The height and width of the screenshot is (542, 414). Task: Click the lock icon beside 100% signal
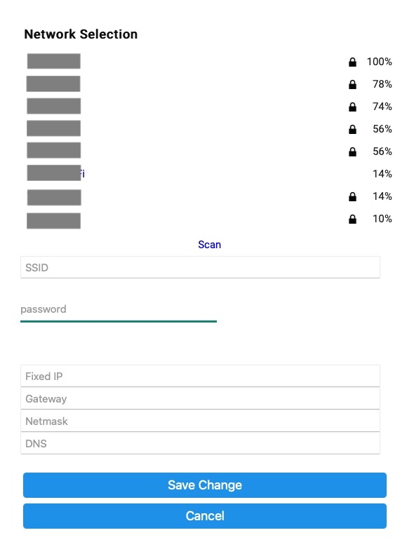pos(352,62)
